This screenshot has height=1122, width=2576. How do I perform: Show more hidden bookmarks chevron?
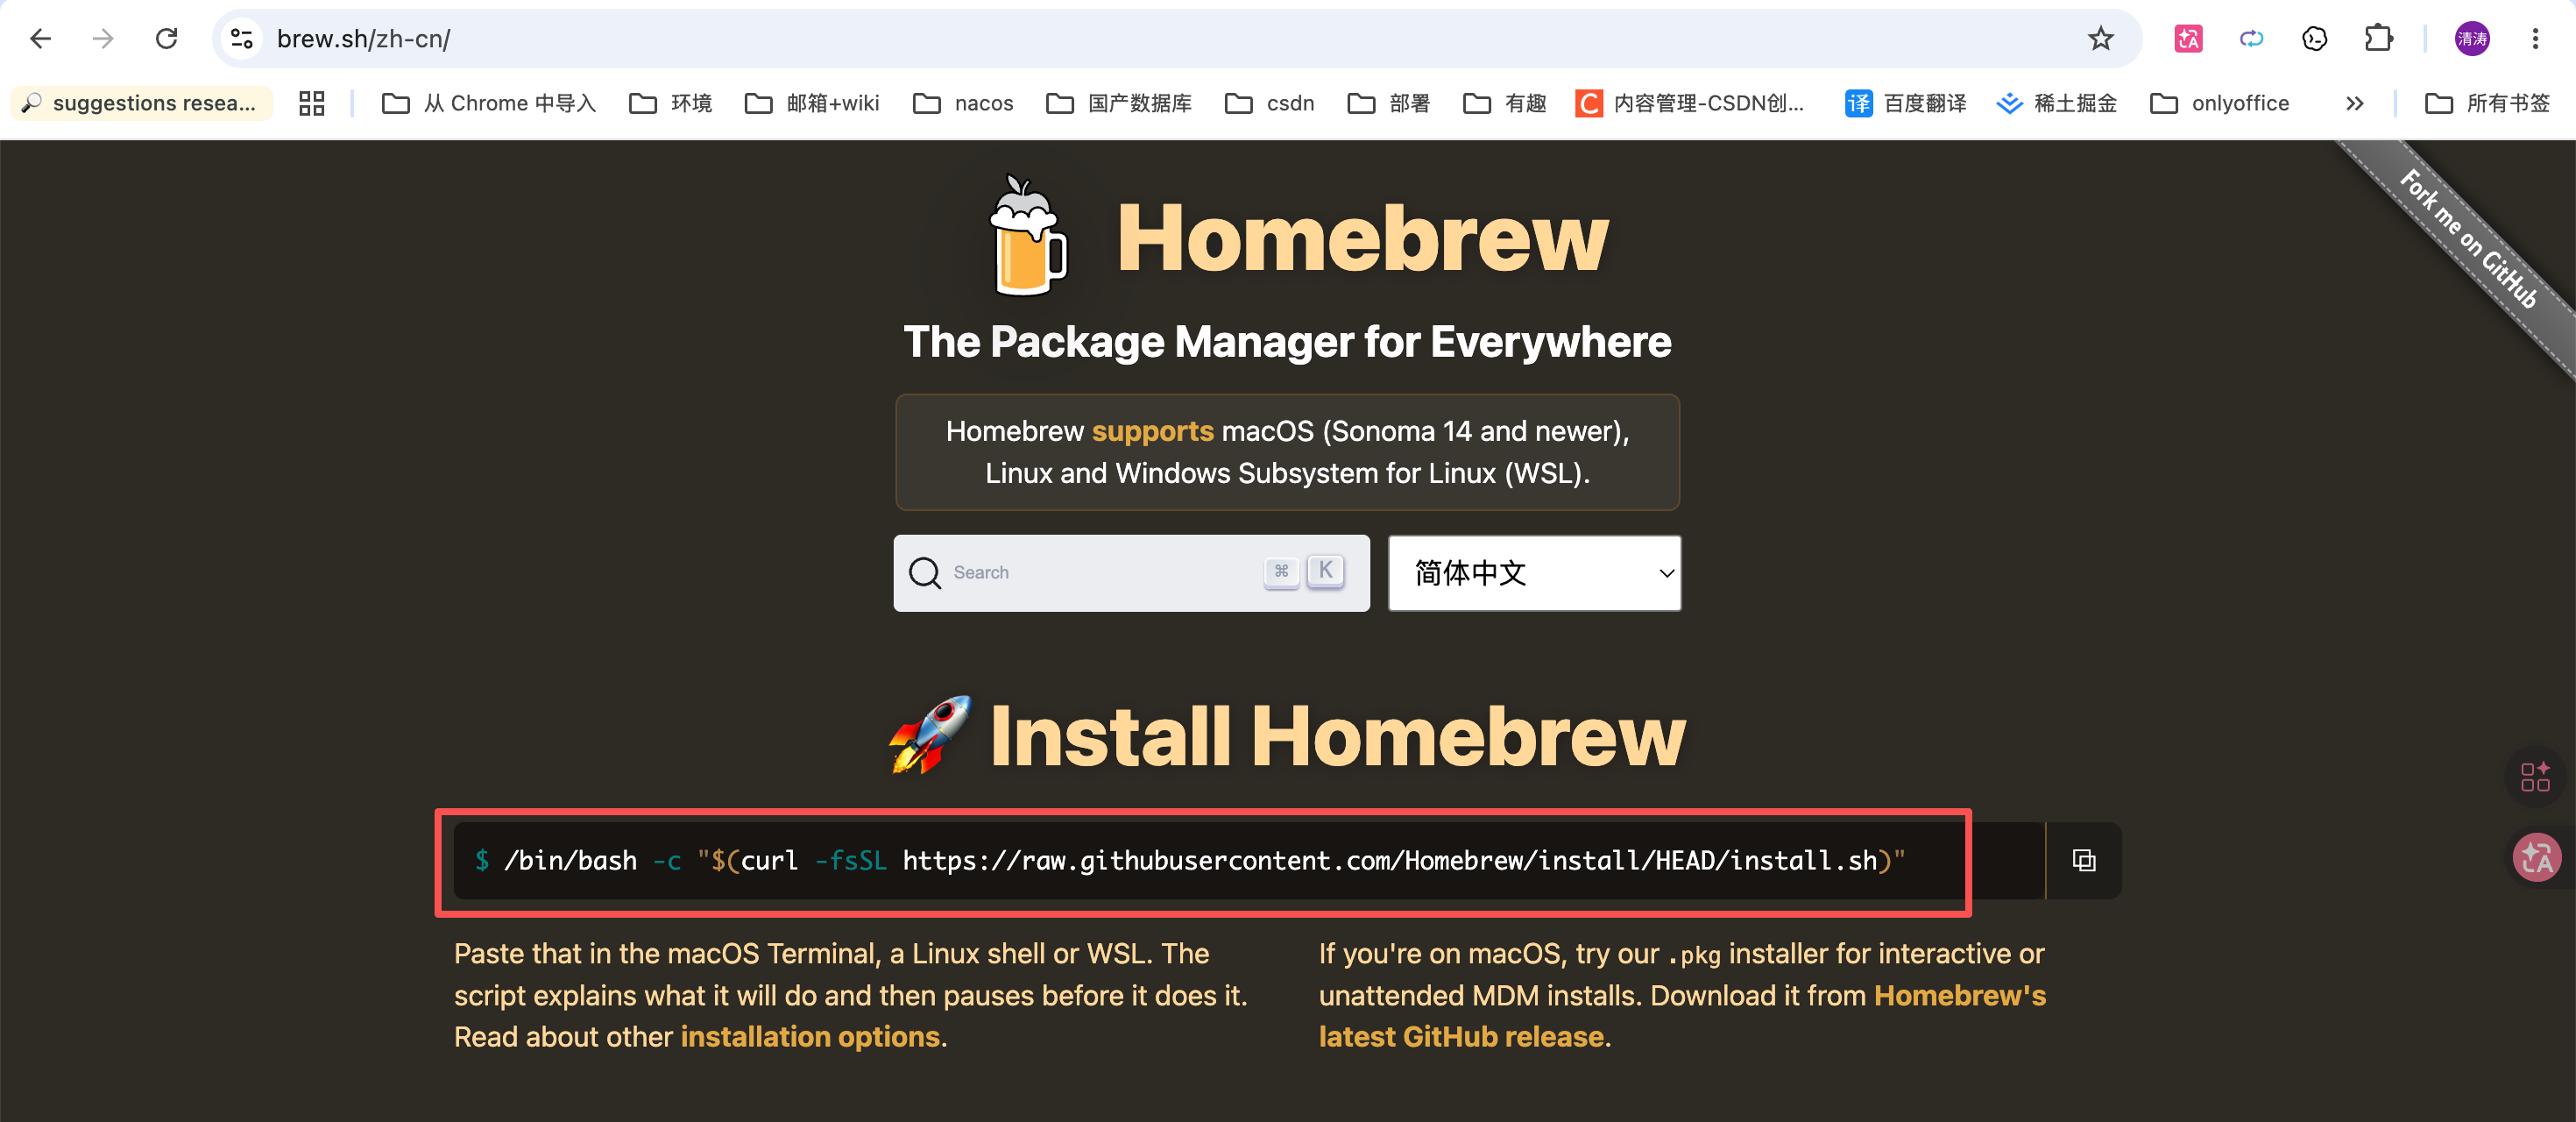(2355, 103)
